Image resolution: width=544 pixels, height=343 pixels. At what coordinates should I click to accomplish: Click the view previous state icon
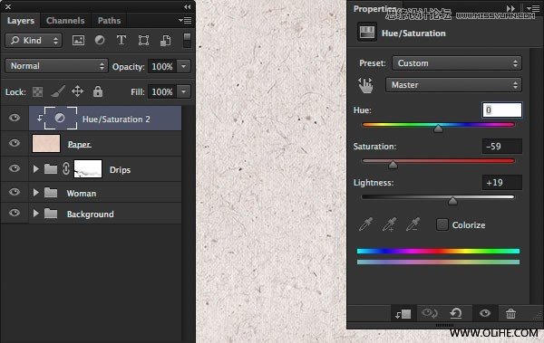click(x=430, y=313)
